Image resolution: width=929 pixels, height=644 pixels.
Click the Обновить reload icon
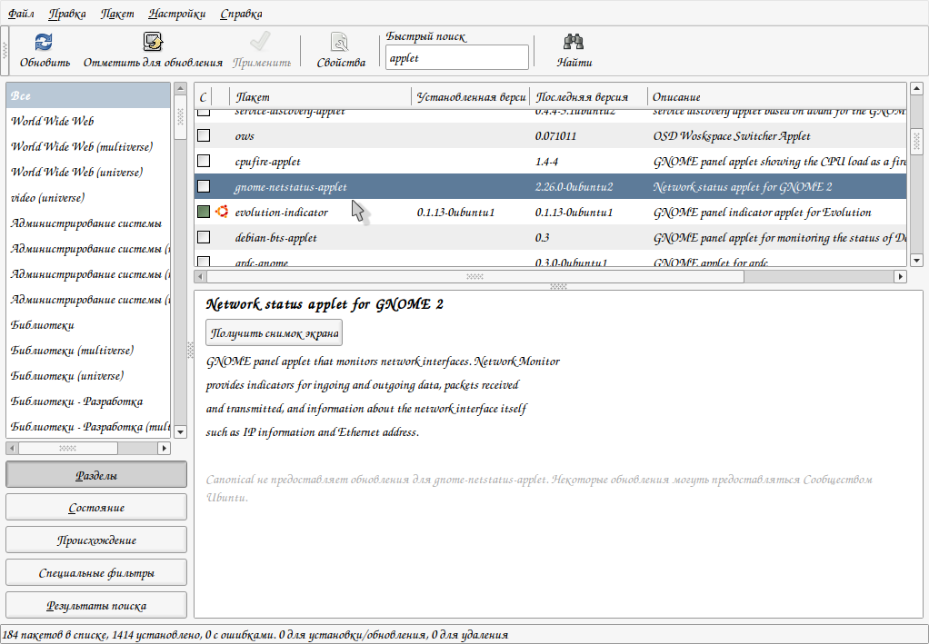pyautogui.click(x=44, y=42)
